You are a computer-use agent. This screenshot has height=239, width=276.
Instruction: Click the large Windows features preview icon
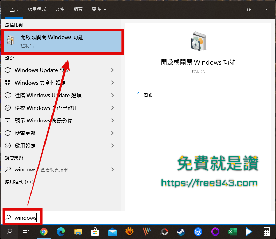tap(198, 41)
